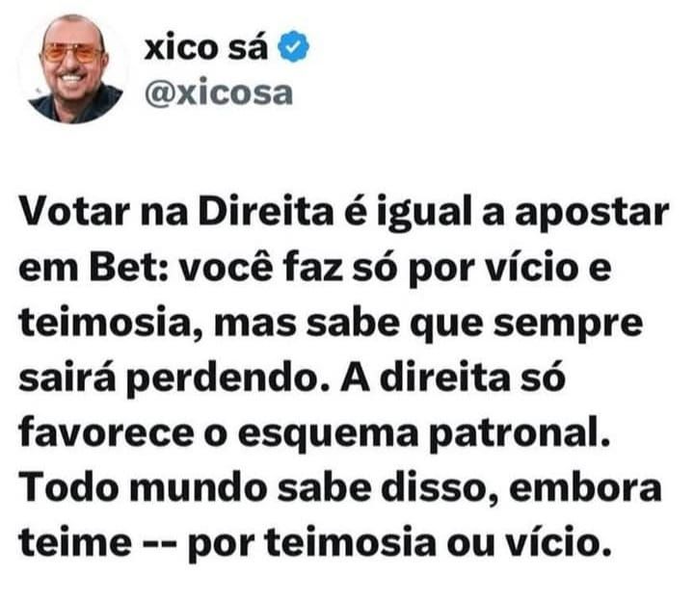
Task: Click the word "perdendo." in the tweet
Action: (x=227, y=380)
